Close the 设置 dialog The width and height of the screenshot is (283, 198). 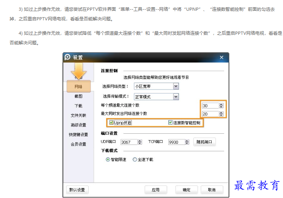pyautogui.click(x=221, y=57)
